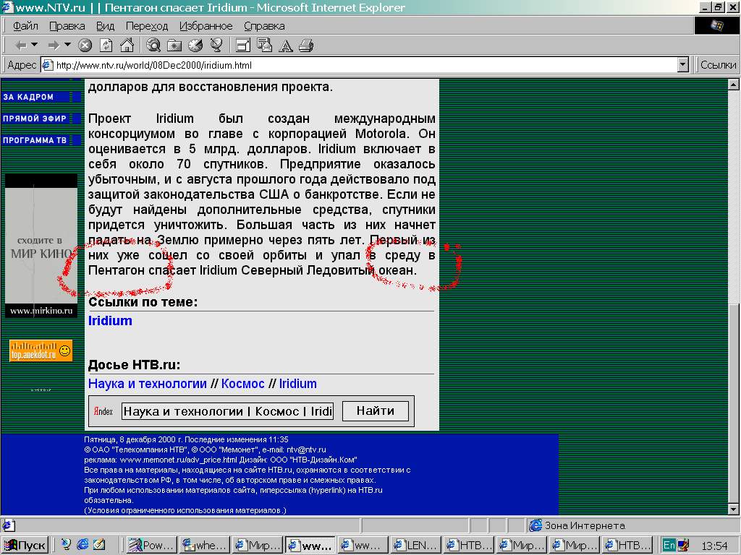Viewport: 741px width, 555px height.
Task: Click the En language indicator
Action: click(x=669, y=545)
